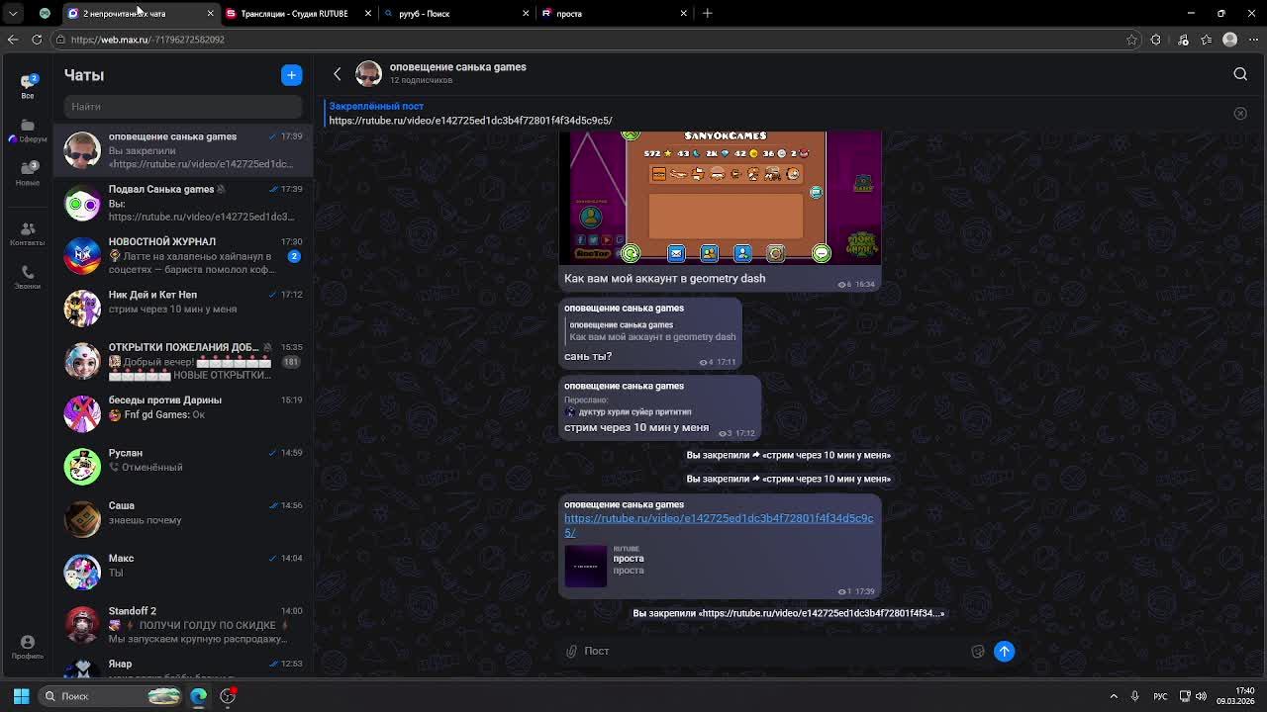The width and height of the screenshot is (1267, 712).
Task: Click the 'Найти' chat search field
Action: pos(183,106)
